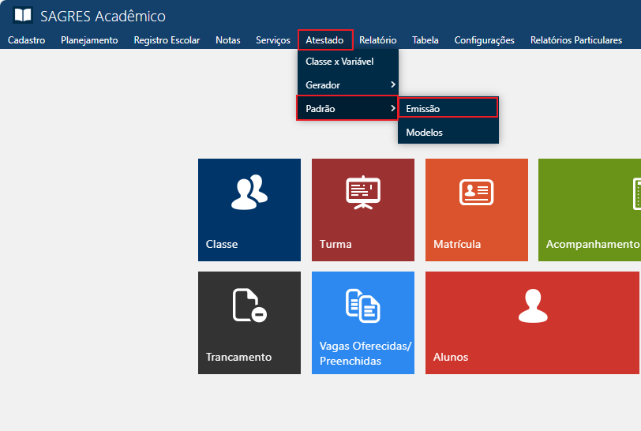Click the Vagas Oferecidas documents icon
The height and width of the screenshot is (431, 641).
click(x=363, y=305)
